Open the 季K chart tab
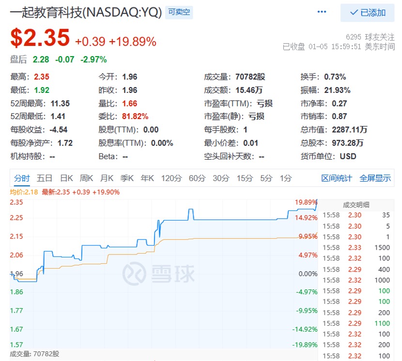The width and height of the screenshot is (402, 361). coord(127,178)
